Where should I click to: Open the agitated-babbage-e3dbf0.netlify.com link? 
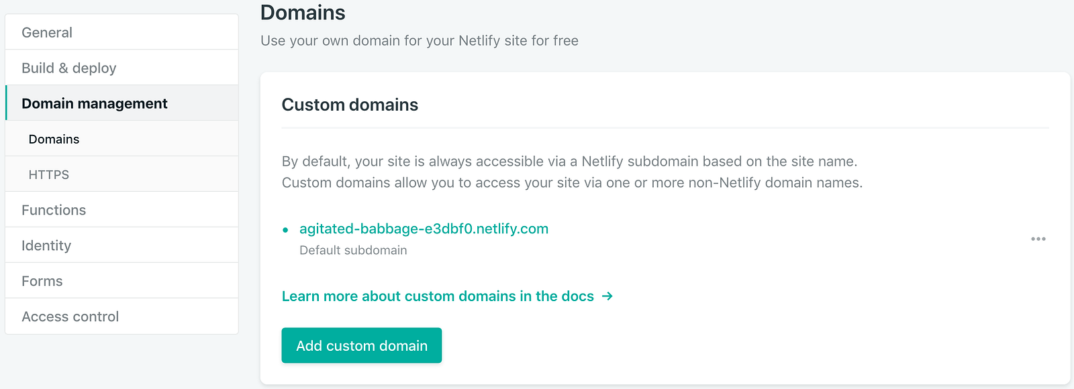[424, 229]
